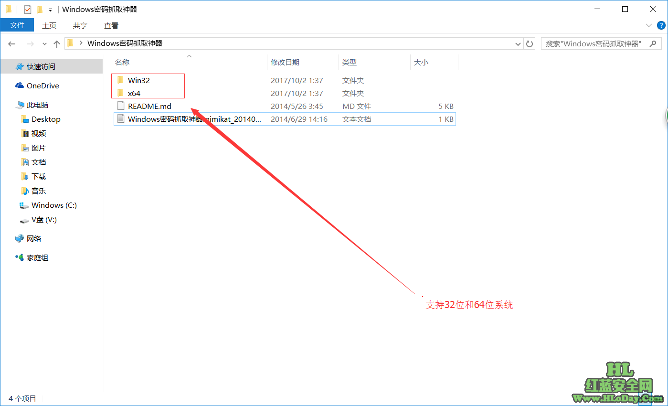Click the README.md file icon
Image resolution: width=668 pixels, height=406 pixels.
120,106
